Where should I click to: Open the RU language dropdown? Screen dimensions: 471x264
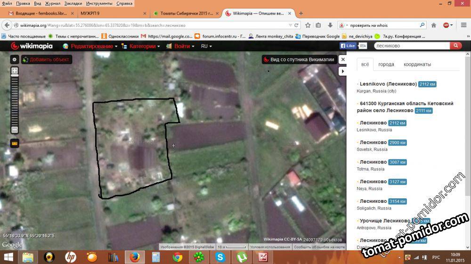coord(206,46)
